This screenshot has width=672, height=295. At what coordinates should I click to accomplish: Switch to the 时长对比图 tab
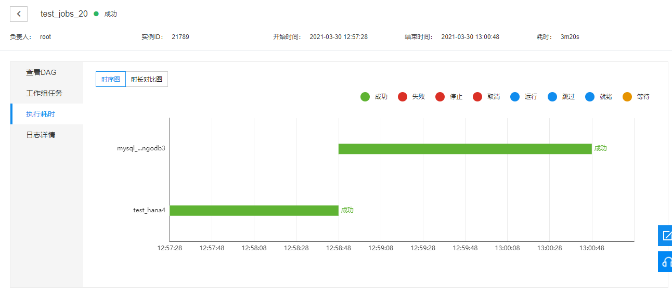pyautogui.click(x=147, y=79)
